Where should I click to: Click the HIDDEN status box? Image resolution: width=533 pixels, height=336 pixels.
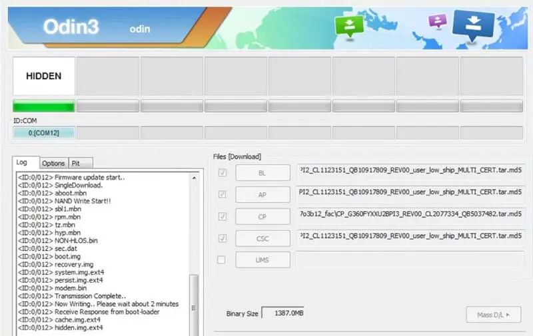(44, 76)
